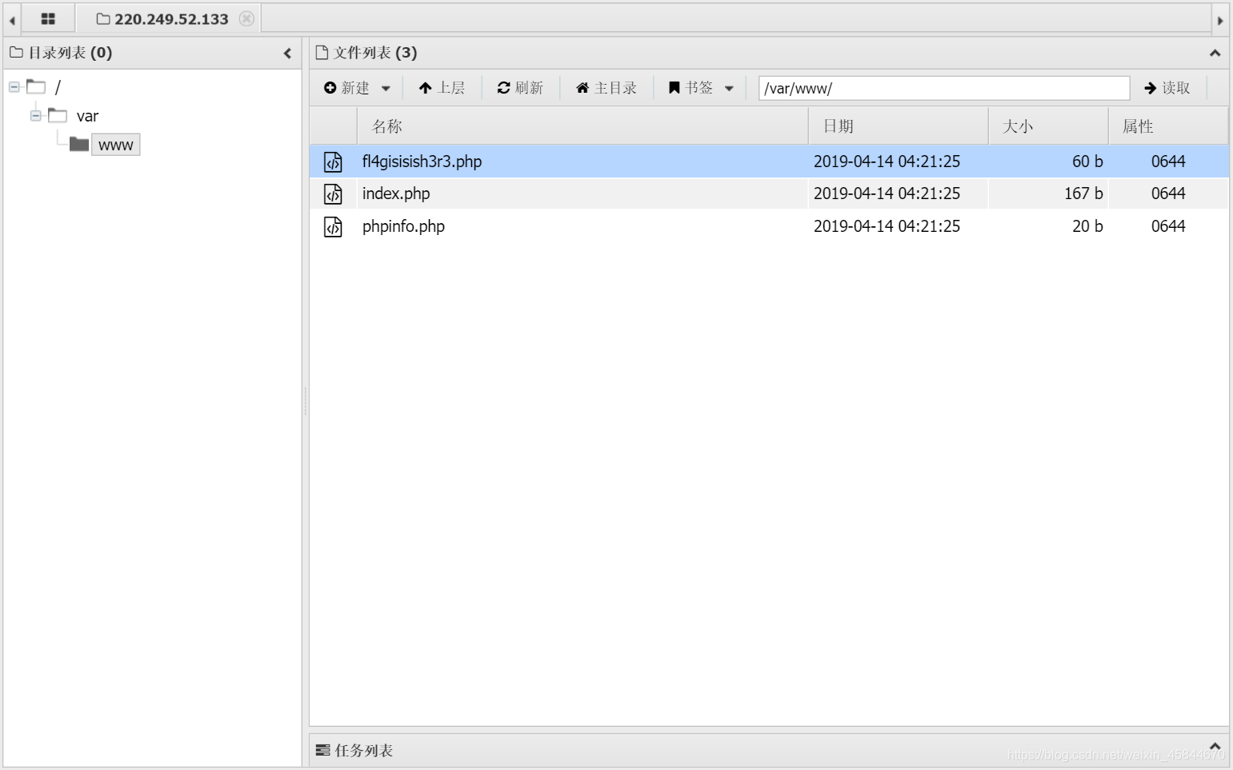Navigate to home directory via 主目录 icon

582,87
